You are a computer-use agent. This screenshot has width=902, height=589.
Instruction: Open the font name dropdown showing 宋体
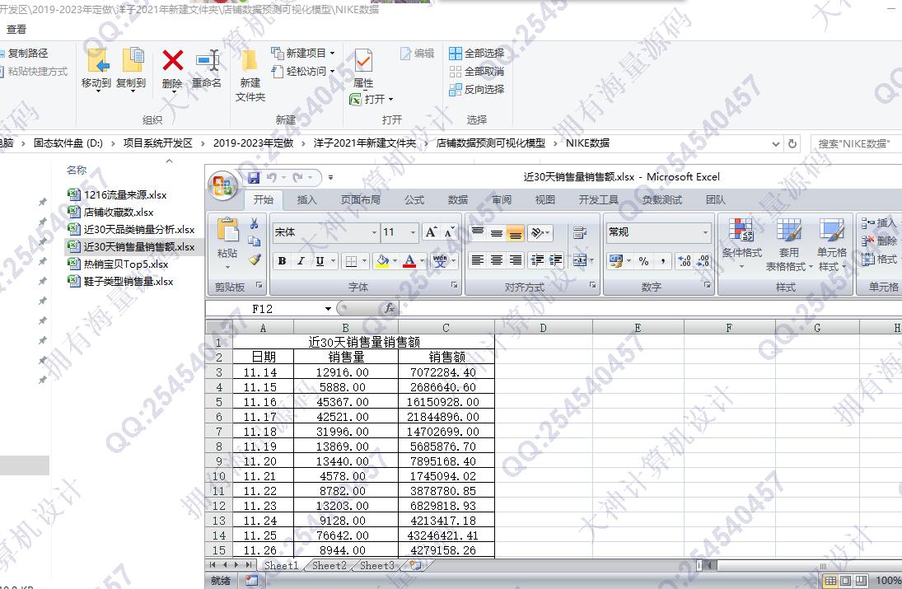374,232
